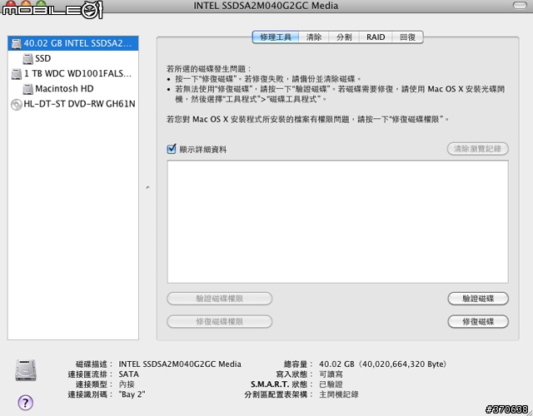Select the 40.02 GB INTEL SSDSA2 row
Screen dimensions: 533x416
pyautogui.click(x=73, y=43)
